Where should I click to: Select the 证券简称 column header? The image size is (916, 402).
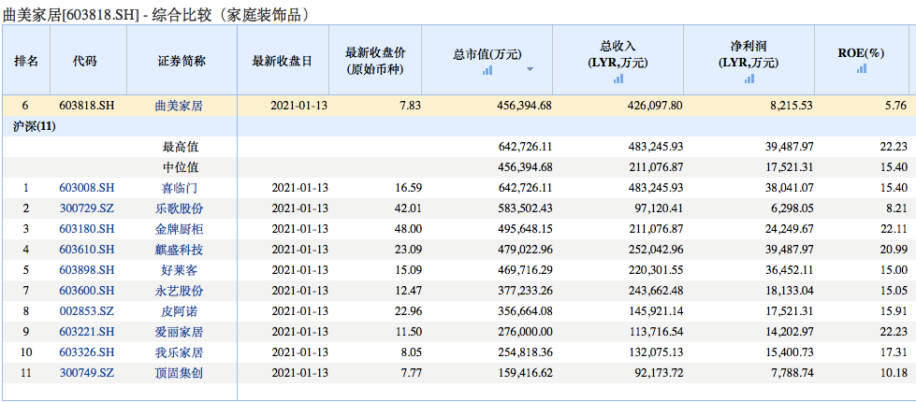click(x=182, y=61)
